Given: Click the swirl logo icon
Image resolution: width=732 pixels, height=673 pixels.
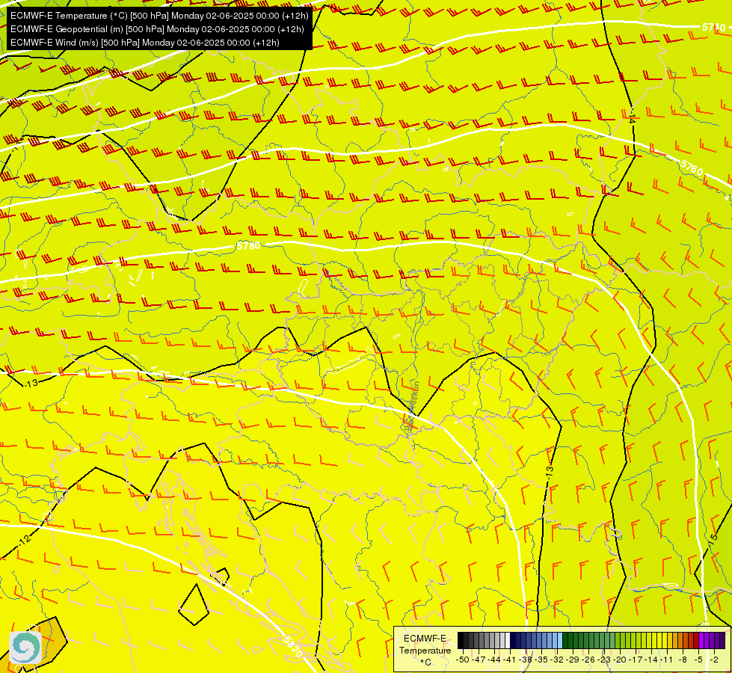Looking at the screenshot, I should (x=25, y=647).
